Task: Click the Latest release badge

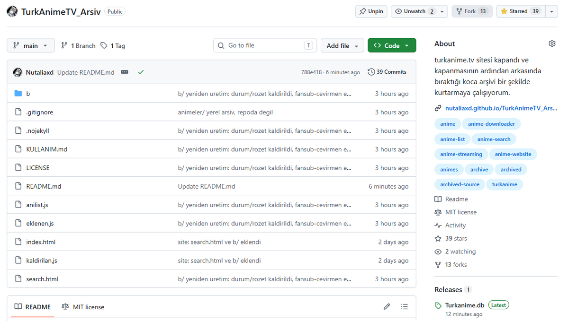Action: tap(498, 305)
